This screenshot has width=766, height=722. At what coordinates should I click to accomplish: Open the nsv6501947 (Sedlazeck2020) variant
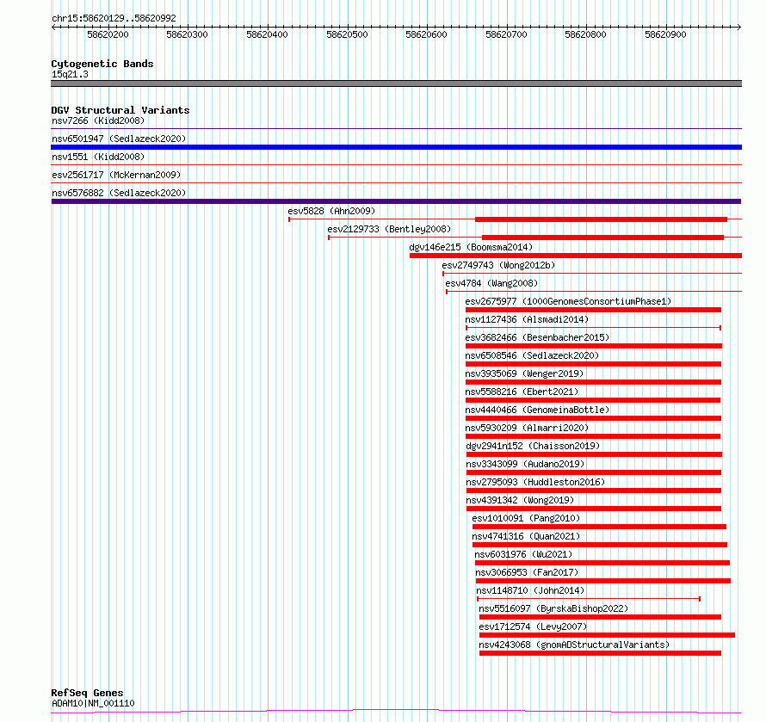click(119, 139)
